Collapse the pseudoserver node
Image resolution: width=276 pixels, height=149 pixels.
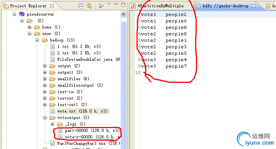[x=14, y=14]
